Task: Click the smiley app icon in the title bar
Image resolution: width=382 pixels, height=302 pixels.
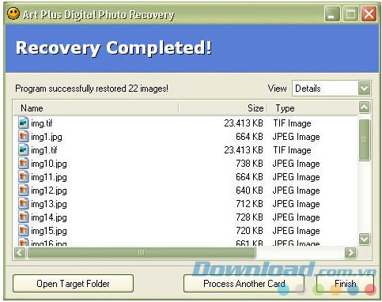Action: [13, 13]
